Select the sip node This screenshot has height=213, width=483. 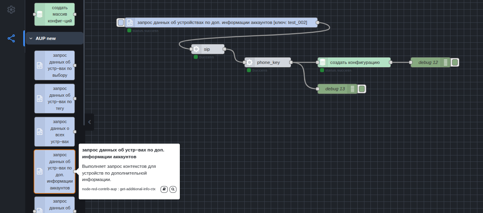coord(208,49)
